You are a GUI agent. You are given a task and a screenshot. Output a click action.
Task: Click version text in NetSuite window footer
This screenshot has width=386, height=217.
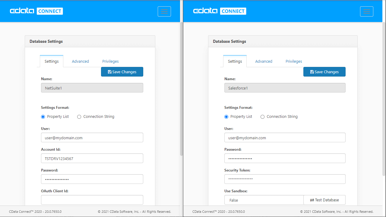click(x=35, y=212)
